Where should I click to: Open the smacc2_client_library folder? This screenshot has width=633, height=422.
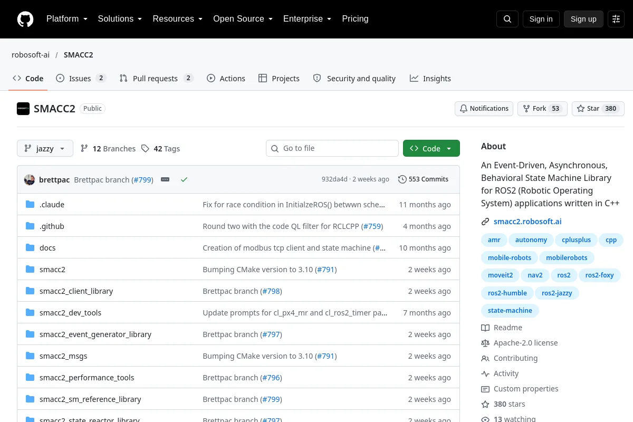[x=76, y=291]
